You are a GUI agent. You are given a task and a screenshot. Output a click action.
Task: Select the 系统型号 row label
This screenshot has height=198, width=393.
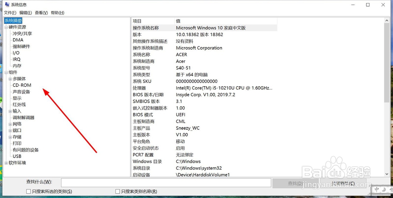tap(141, 68)
